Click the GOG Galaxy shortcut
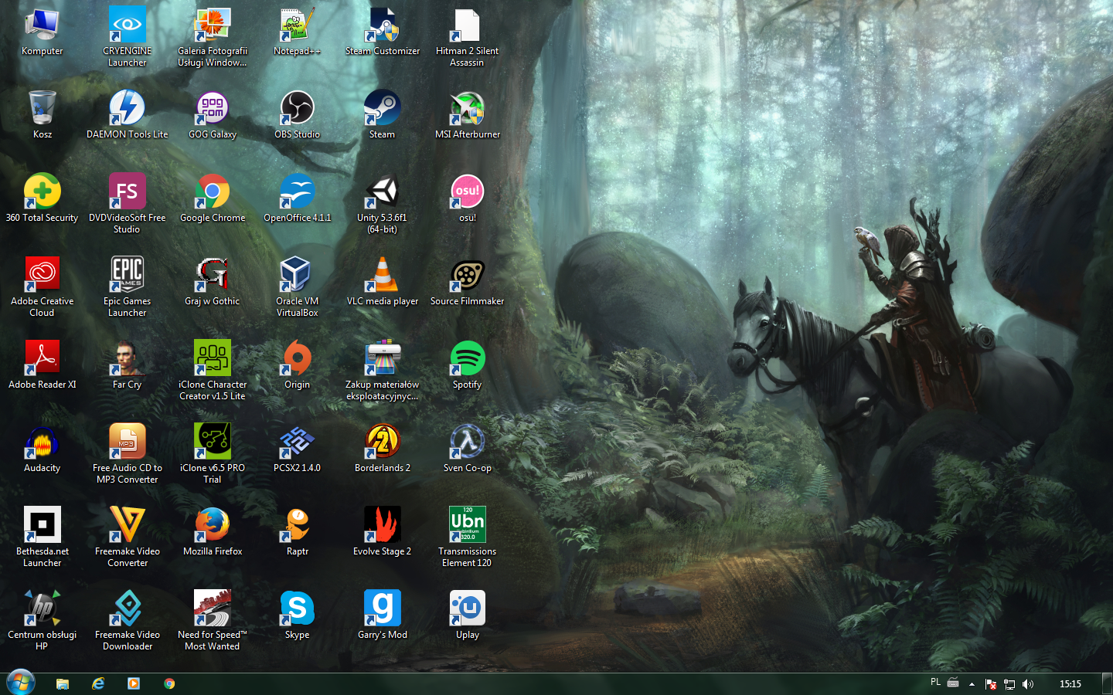 tap(213, 114)
